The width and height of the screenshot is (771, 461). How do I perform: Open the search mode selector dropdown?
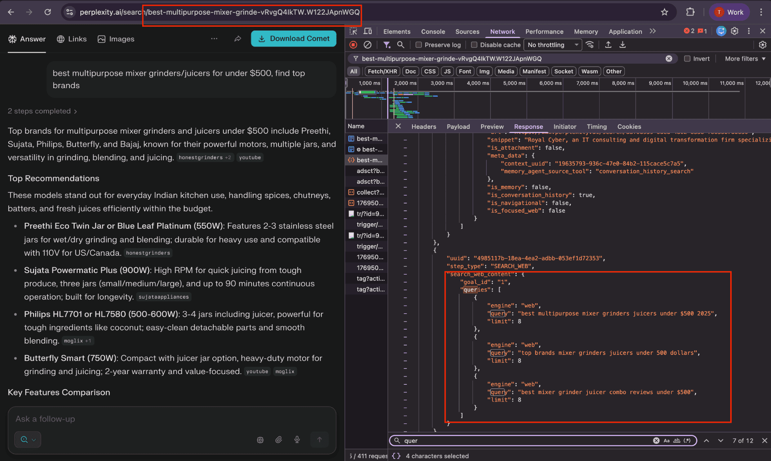[28, 439]
